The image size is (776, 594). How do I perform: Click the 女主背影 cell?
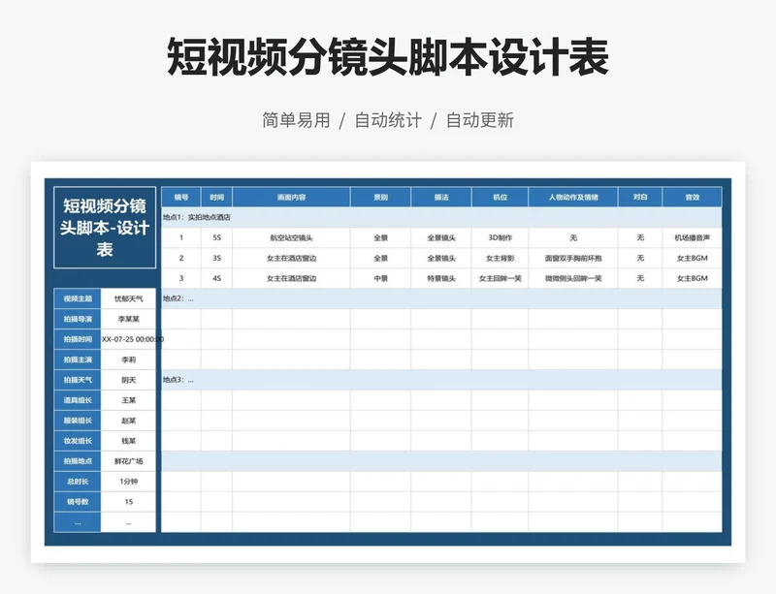click(500, 258)
